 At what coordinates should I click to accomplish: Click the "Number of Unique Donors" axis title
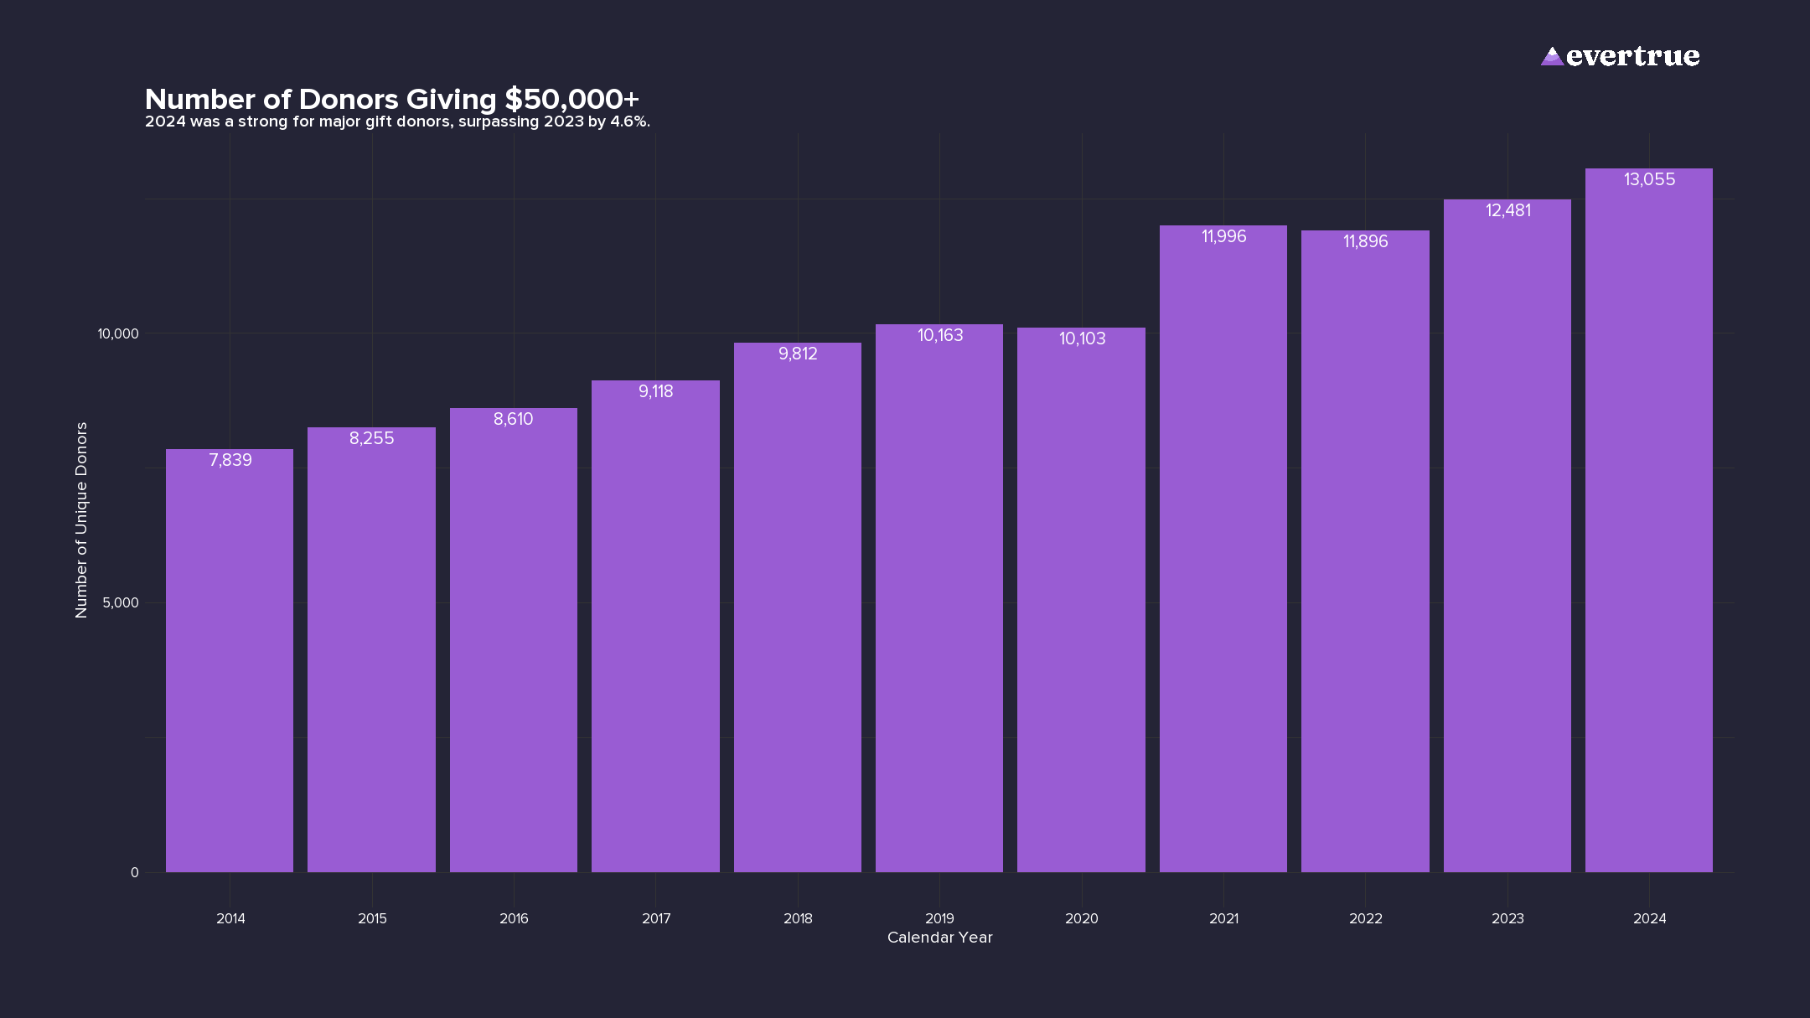(81, 519)
